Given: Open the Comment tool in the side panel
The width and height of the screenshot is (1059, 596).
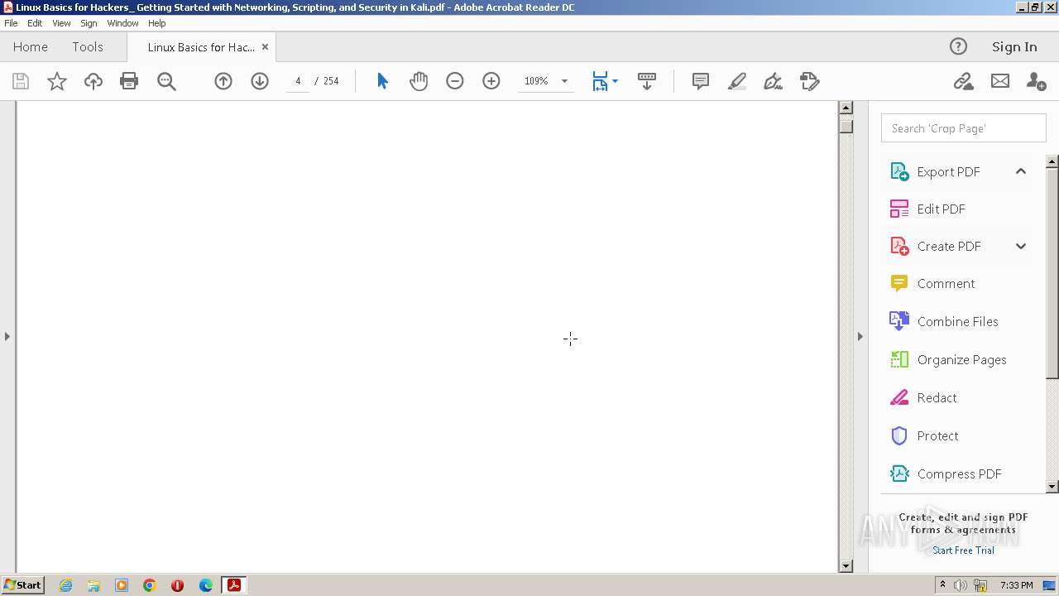Looking at the screenshot, I should tap(946, 283).
